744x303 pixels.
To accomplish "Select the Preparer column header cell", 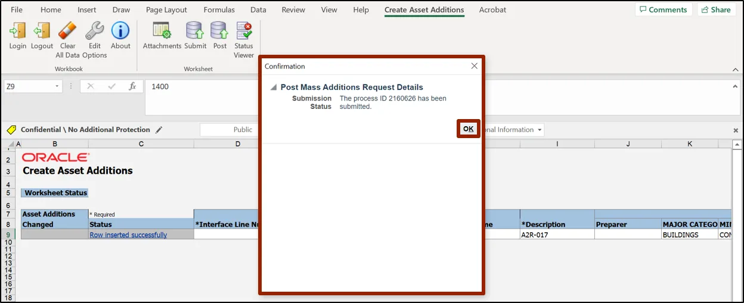I will pos(628,224).
